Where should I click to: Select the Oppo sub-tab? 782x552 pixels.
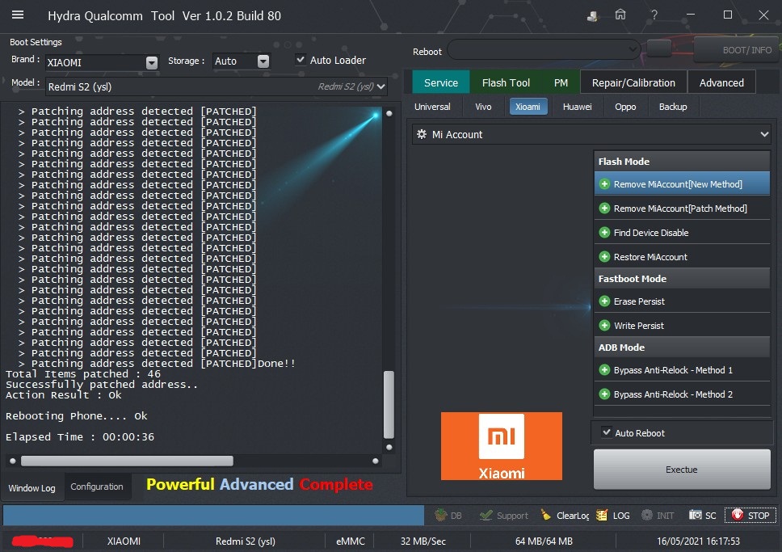[x=625, y=107]
